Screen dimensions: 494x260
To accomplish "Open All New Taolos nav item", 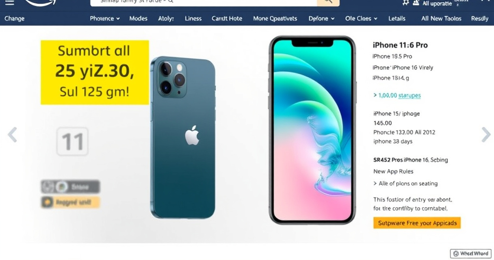I will point(441,18).
